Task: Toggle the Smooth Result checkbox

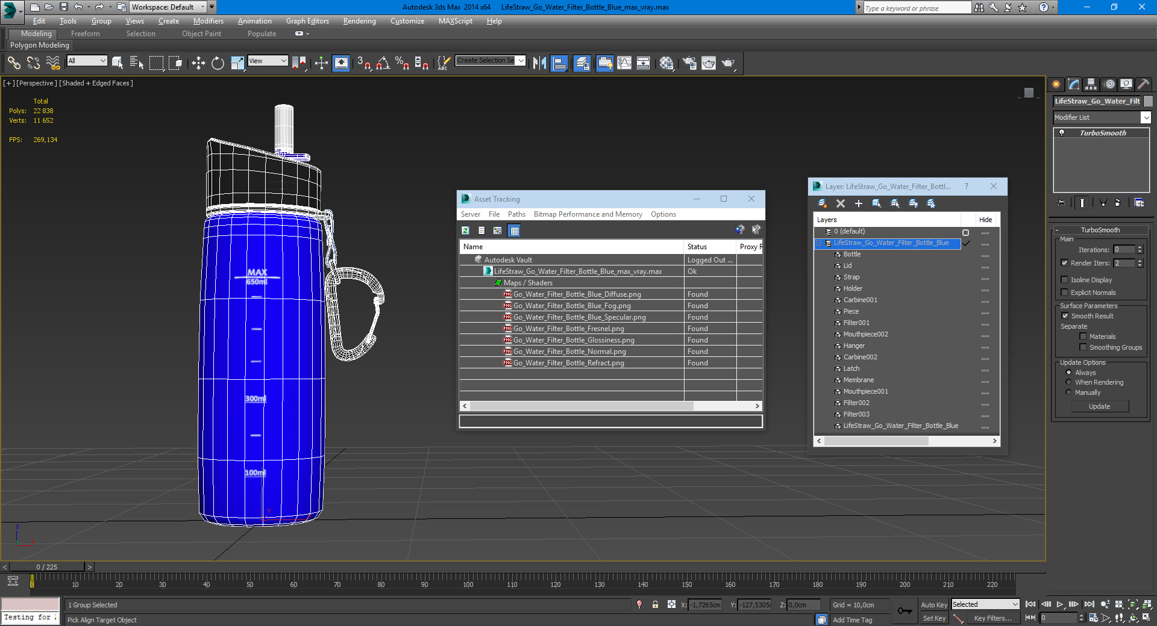Action: click(x=1065, y=316)
